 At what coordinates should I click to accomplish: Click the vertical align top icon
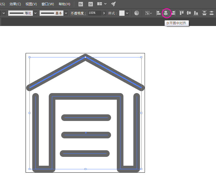pos(182,13)
